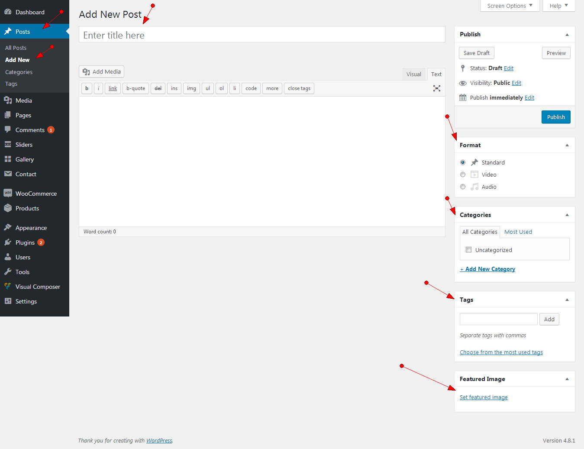
Task: Collapse the Tags panel arrow
Action: 567,300
